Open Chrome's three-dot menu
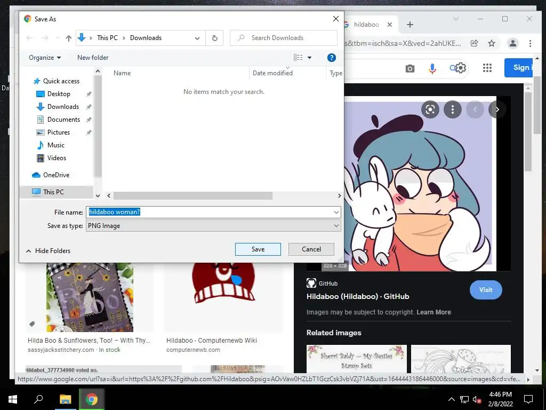Image resolution: width=546 pixels, height=410 pixels. click(530, 43)
